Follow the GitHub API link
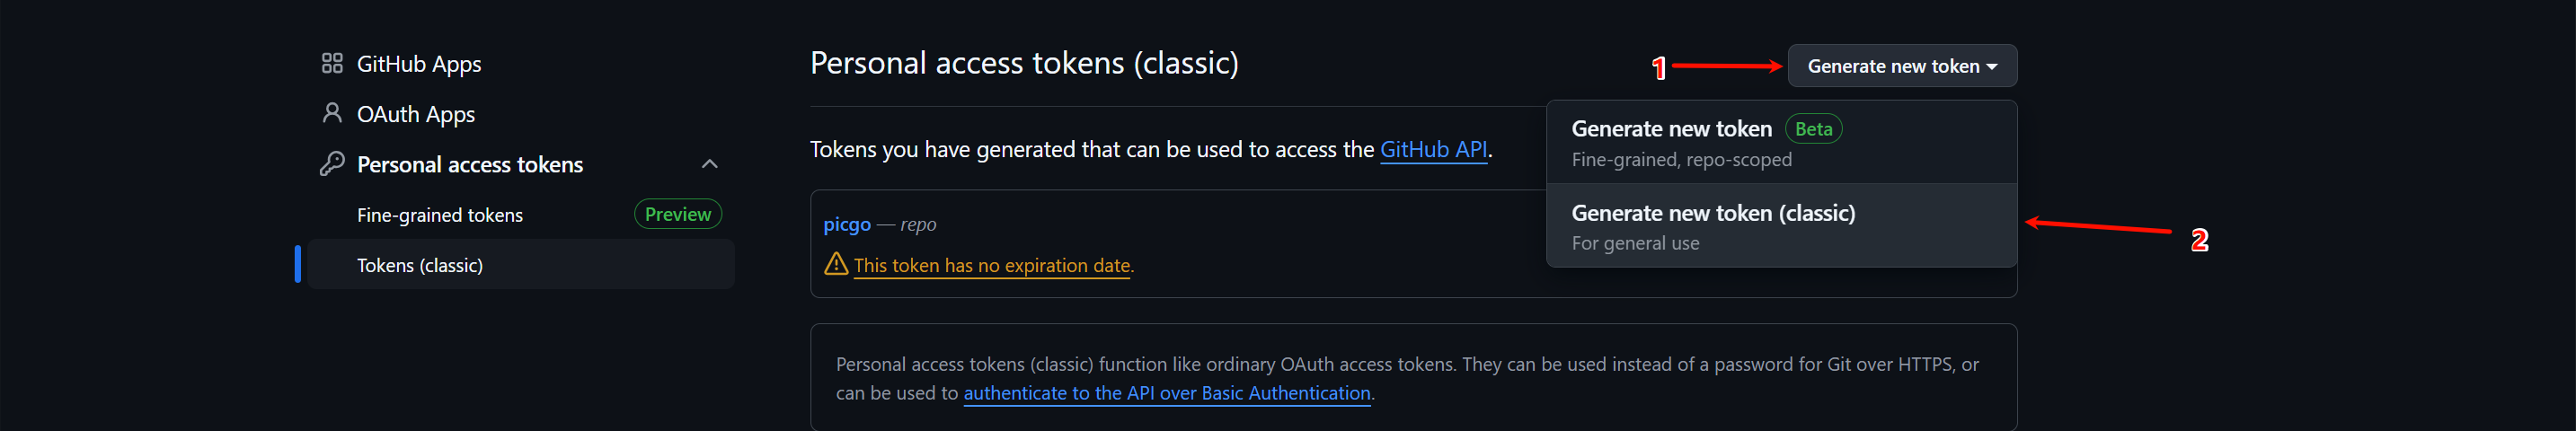 pyautogui.click(x=1433, y=150)
